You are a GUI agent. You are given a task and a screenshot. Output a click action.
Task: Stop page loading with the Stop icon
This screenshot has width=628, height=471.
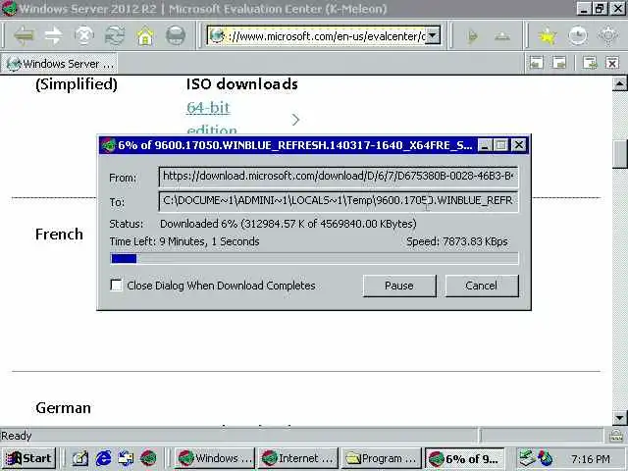84,36
